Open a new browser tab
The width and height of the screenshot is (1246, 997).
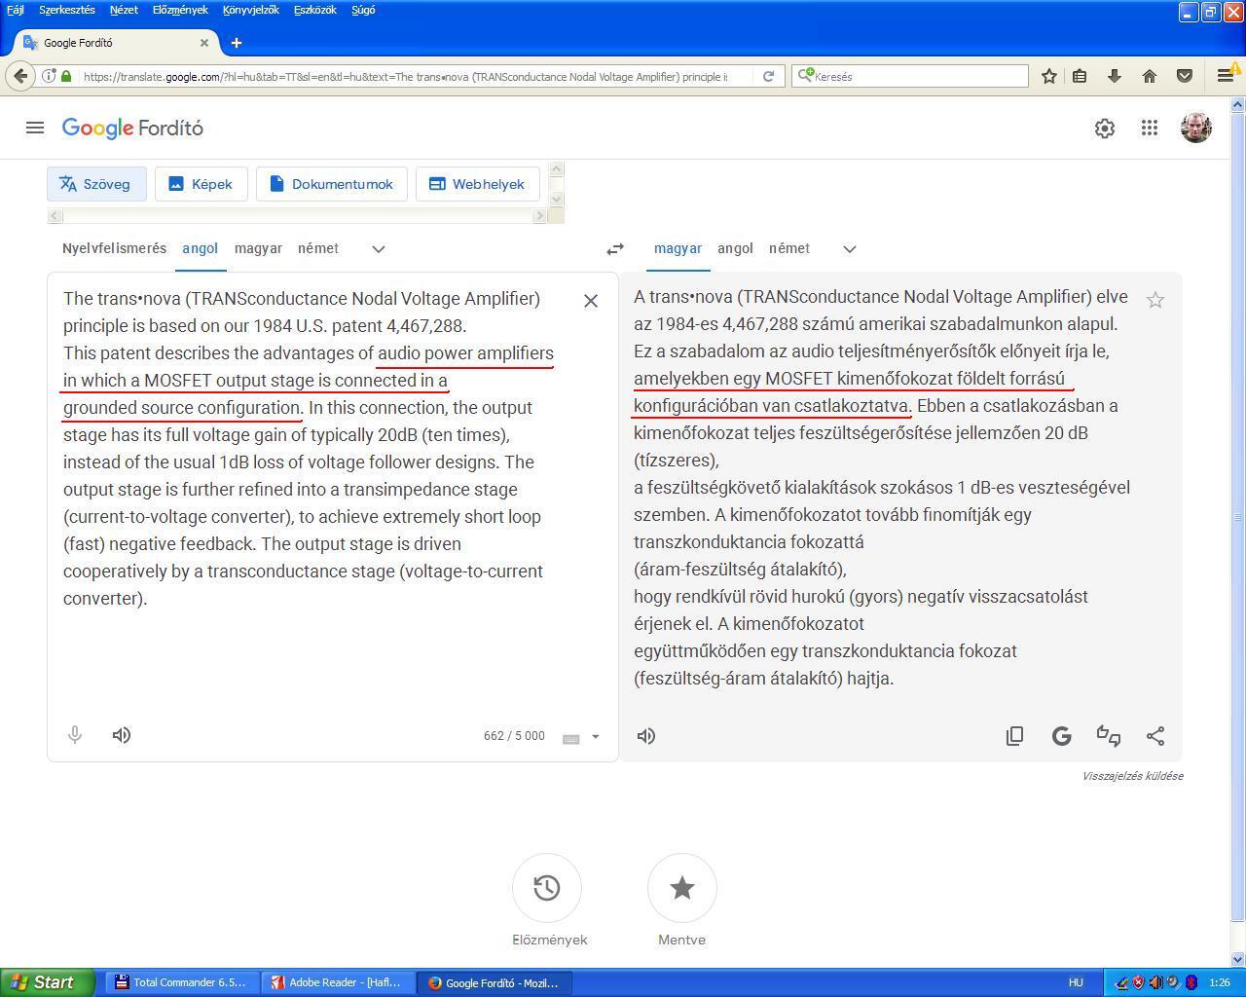(237, 43)
